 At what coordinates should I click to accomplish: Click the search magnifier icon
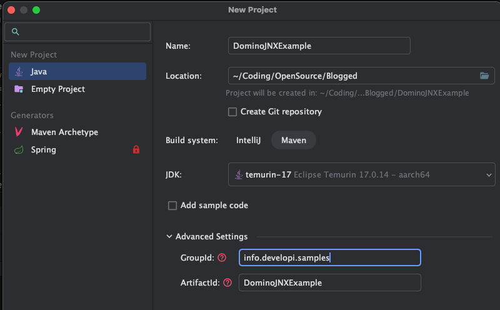click(x=16, y=32)
